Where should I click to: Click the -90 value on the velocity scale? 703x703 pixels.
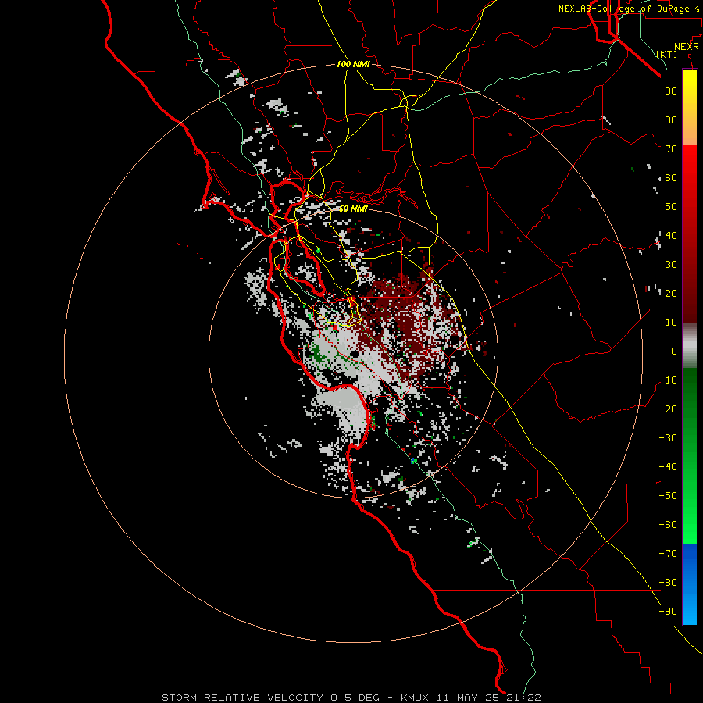[668, 612]
